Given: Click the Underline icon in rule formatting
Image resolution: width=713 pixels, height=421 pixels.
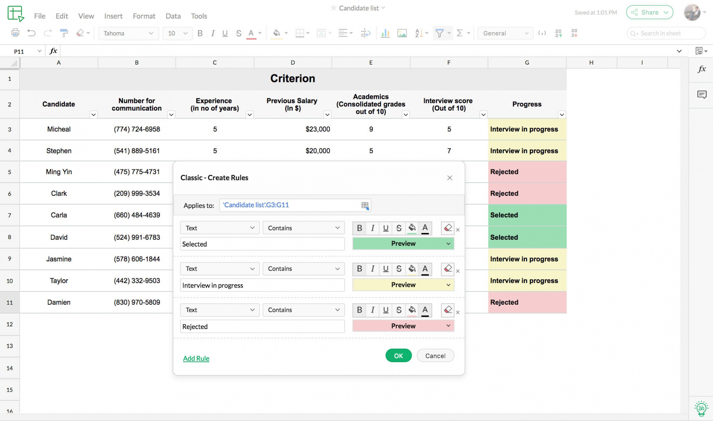Looking at the screenshot, I should coord(385,228).
